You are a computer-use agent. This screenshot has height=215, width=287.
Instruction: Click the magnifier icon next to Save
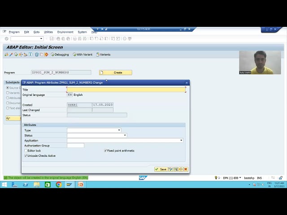(x=175, y=169)
